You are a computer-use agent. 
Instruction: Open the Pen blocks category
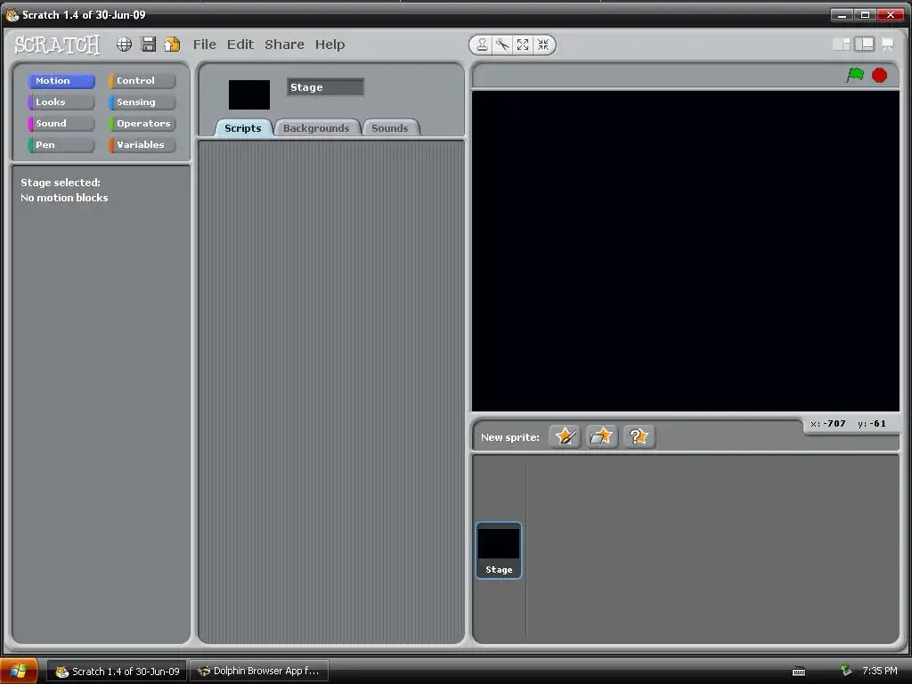point(61,145)
